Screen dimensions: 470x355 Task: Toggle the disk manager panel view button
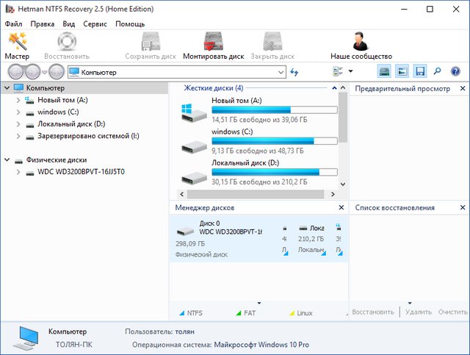click(x=385, y=72)
